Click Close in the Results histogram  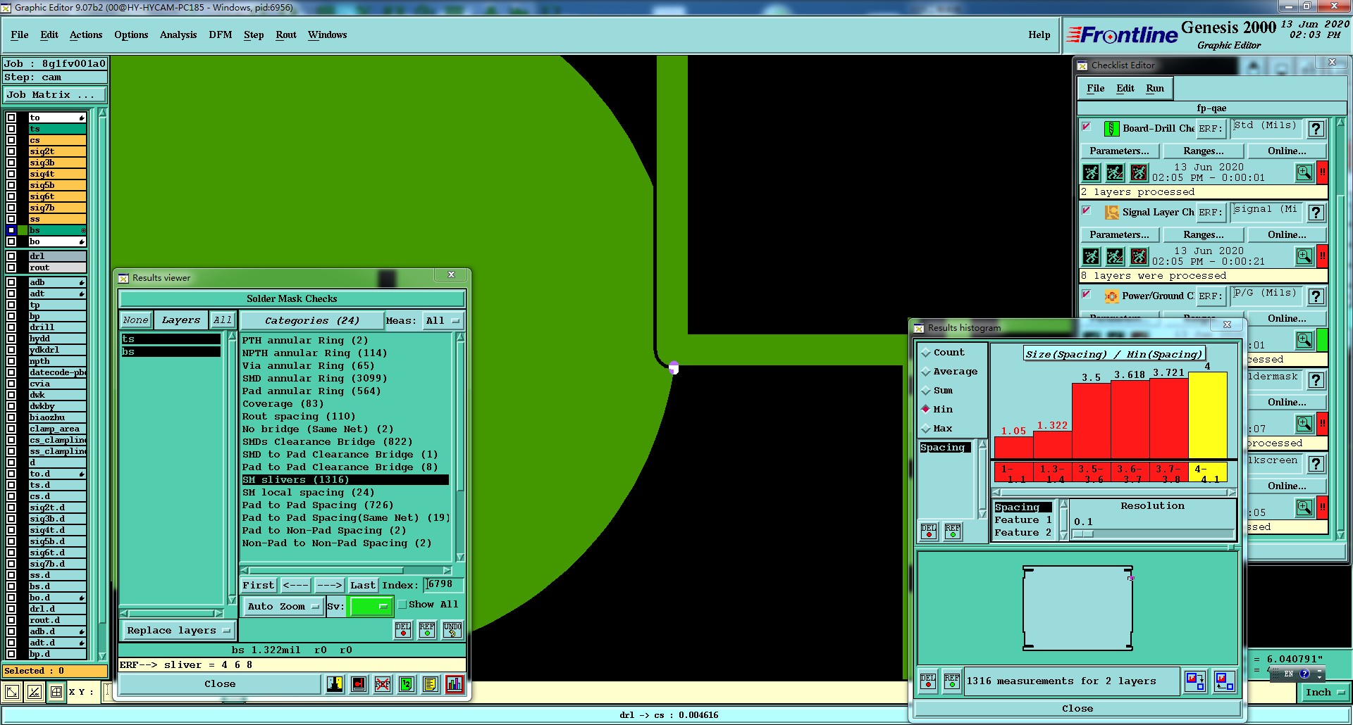click(1077, 709)
